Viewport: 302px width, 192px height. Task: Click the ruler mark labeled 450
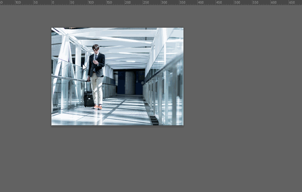[219, 3]
